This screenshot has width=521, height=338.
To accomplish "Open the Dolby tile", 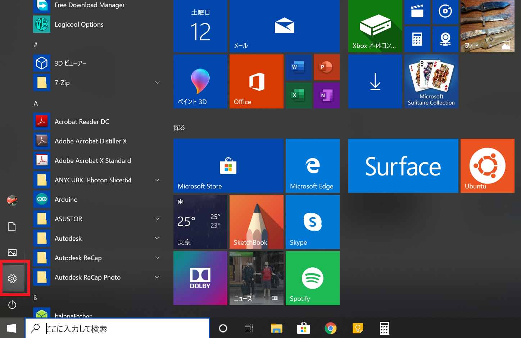I will (200, 278).
